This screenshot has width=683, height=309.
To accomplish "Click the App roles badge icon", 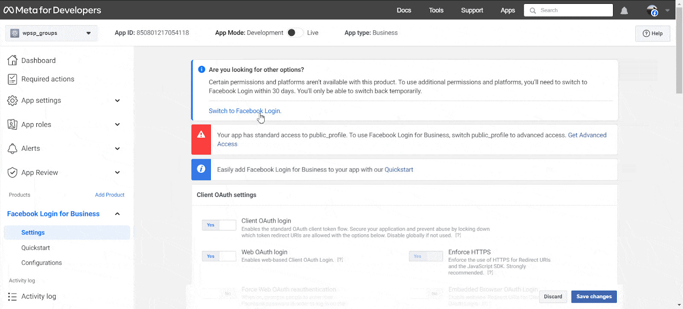I will coord(12,124).
